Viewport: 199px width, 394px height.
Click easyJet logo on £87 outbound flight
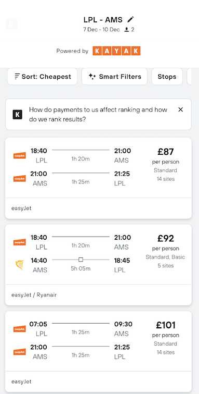tap(20, 155)
